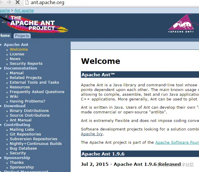Image resolution: width=199 pixels, height=172 pixels.
Task: Open the Apache Software Foundation link
Action: point(177,142)
